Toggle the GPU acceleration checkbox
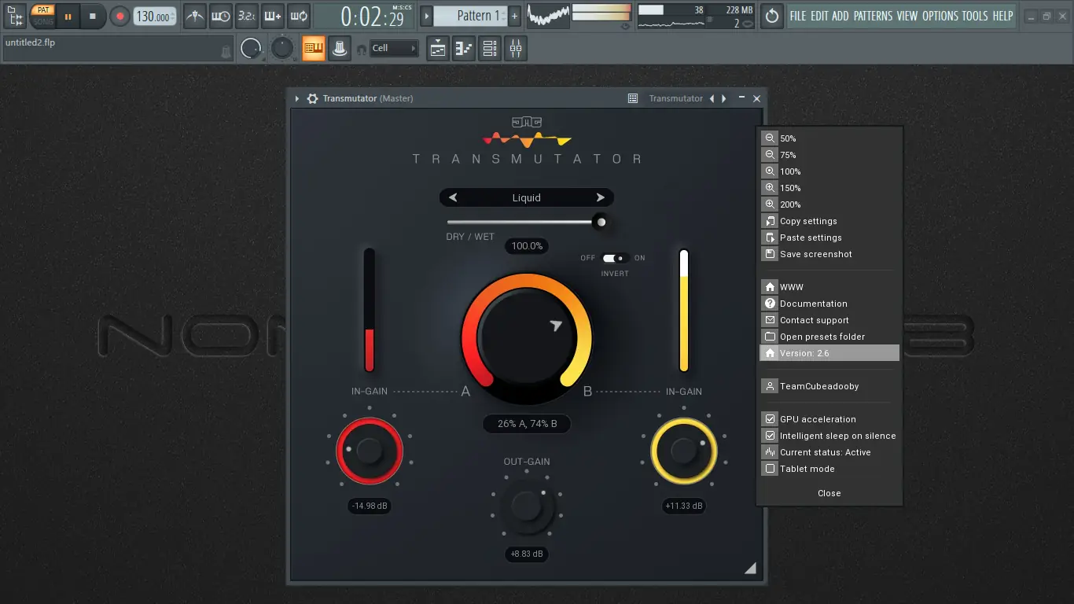Image resolution: width=1074 pixels, height=604 pixels. (771, 419)
